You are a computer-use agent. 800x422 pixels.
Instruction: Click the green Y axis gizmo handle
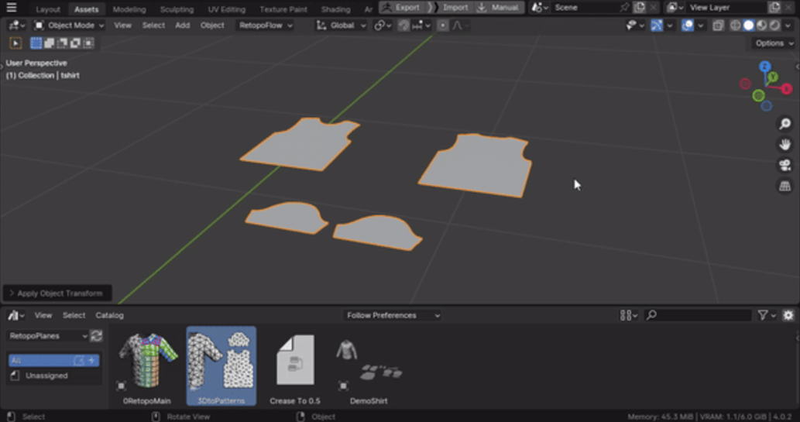(x=774, y=77)
